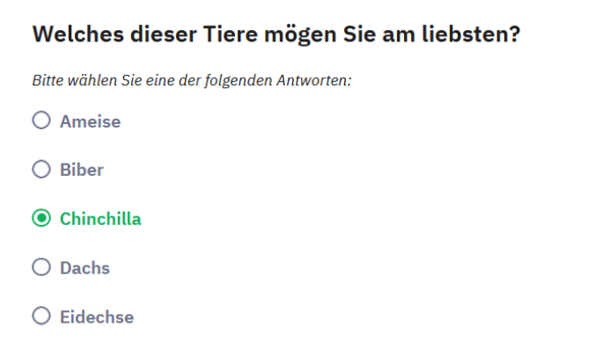Click the italic 'Bitte wählen Sie' instruction

point(192,81)
